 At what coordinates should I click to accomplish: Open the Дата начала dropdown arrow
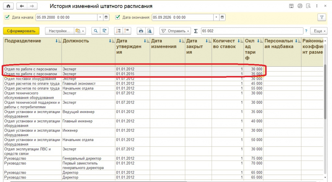click(x=100, y=17)
